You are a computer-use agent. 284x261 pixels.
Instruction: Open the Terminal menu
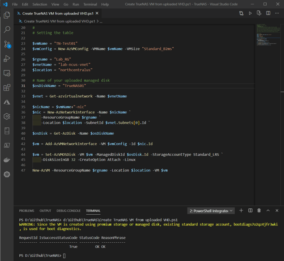click(90, 4)
